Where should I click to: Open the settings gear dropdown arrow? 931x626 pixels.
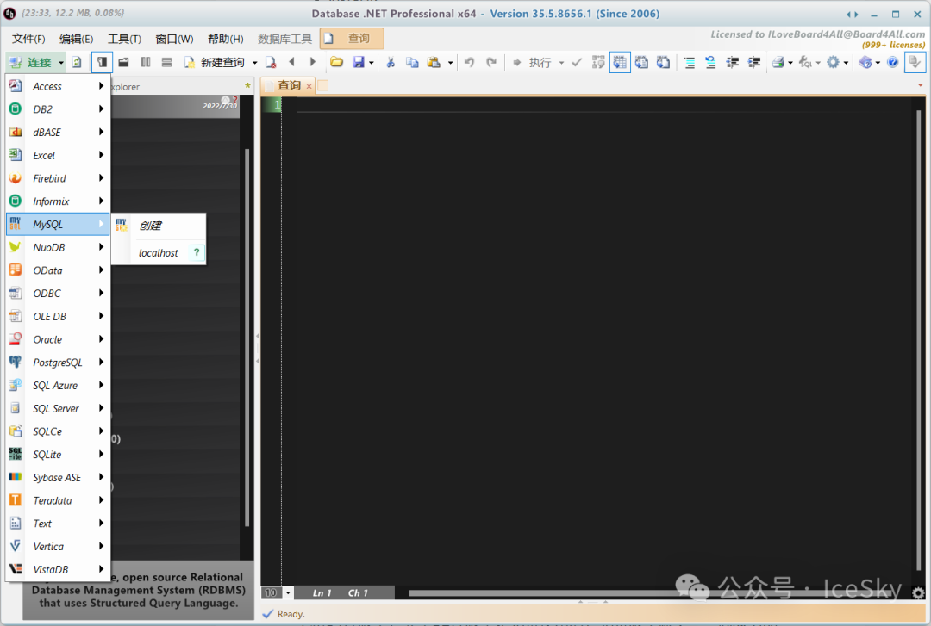point(845,63)
